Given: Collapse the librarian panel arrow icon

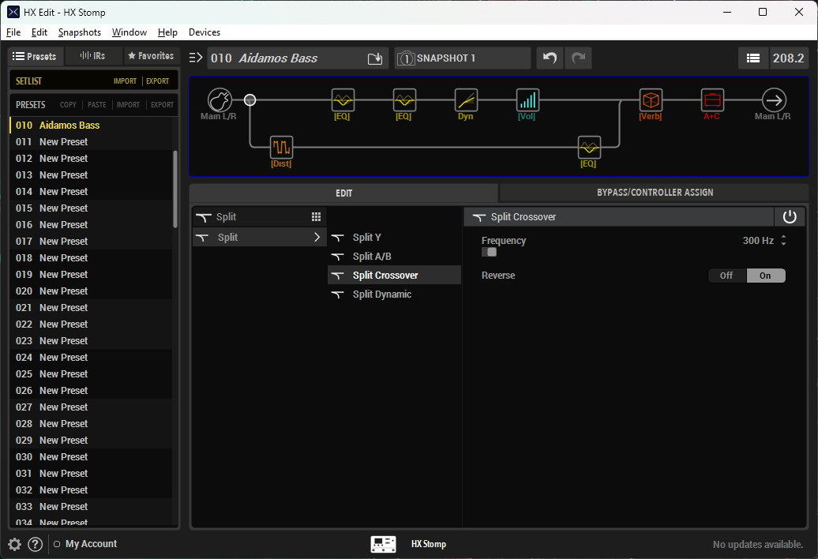Looking at the screenshot, I should click(x=196, y=58).
